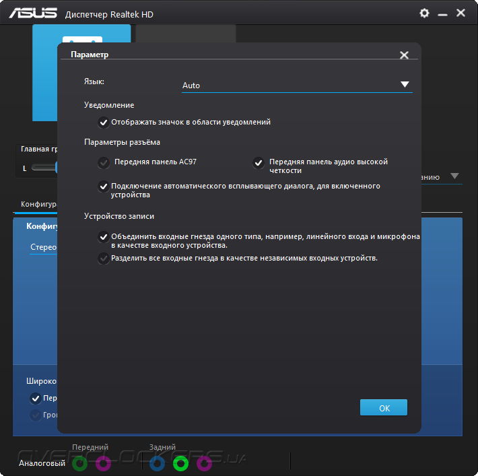Toggle the disabled Гро checkbox
This screenshot has width=478, height=476.
click(x=36, y=415)
